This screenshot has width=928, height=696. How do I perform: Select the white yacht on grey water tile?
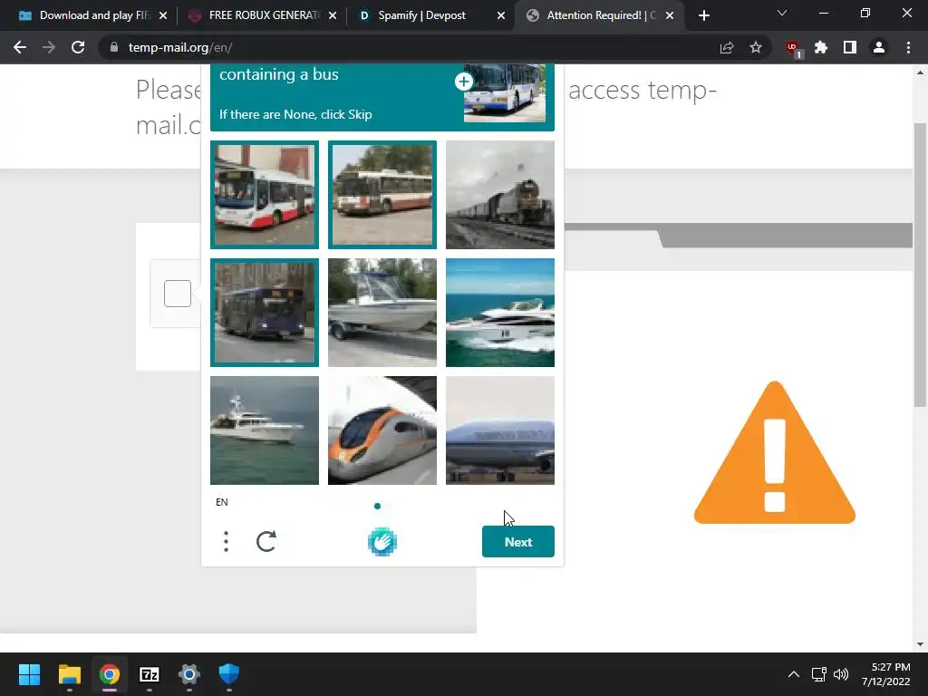pyautogui.click(x=265, y=430)
